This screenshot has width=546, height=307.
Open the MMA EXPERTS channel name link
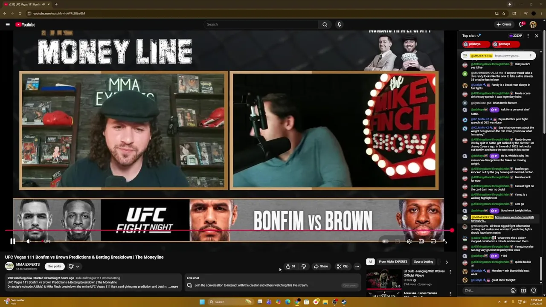pyautogui.click(x=28, y=264)
